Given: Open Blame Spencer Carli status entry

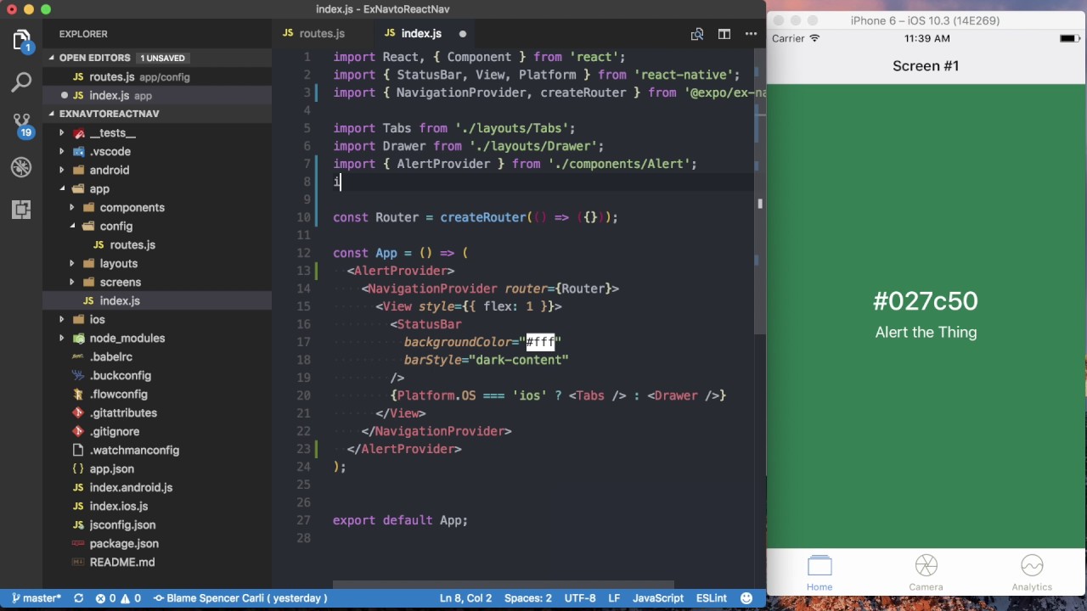Looking at the screenshot, I should pyautogui.click(x=240, y=598).
